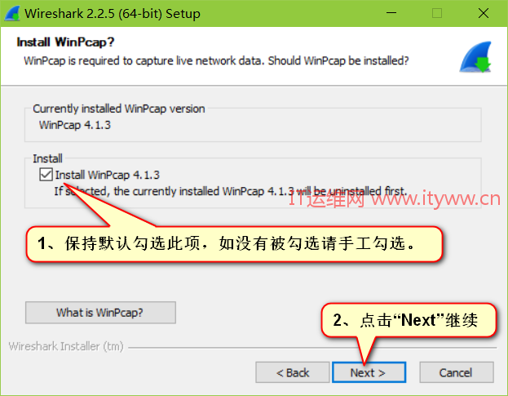Close the Wireshark Setup window
This screenshot has height=396, width=508.
pyautogui.click(x=483, y=13)
